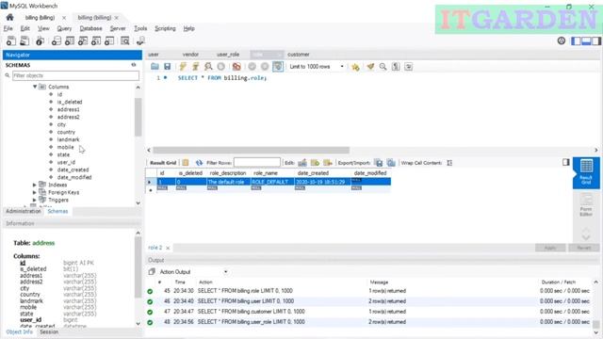Switch to the customer query tab

(x=299, y=55)
